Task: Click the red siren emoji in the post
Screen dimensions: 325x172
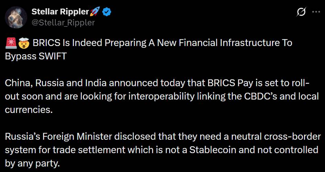Action: (x=11, y=43)
